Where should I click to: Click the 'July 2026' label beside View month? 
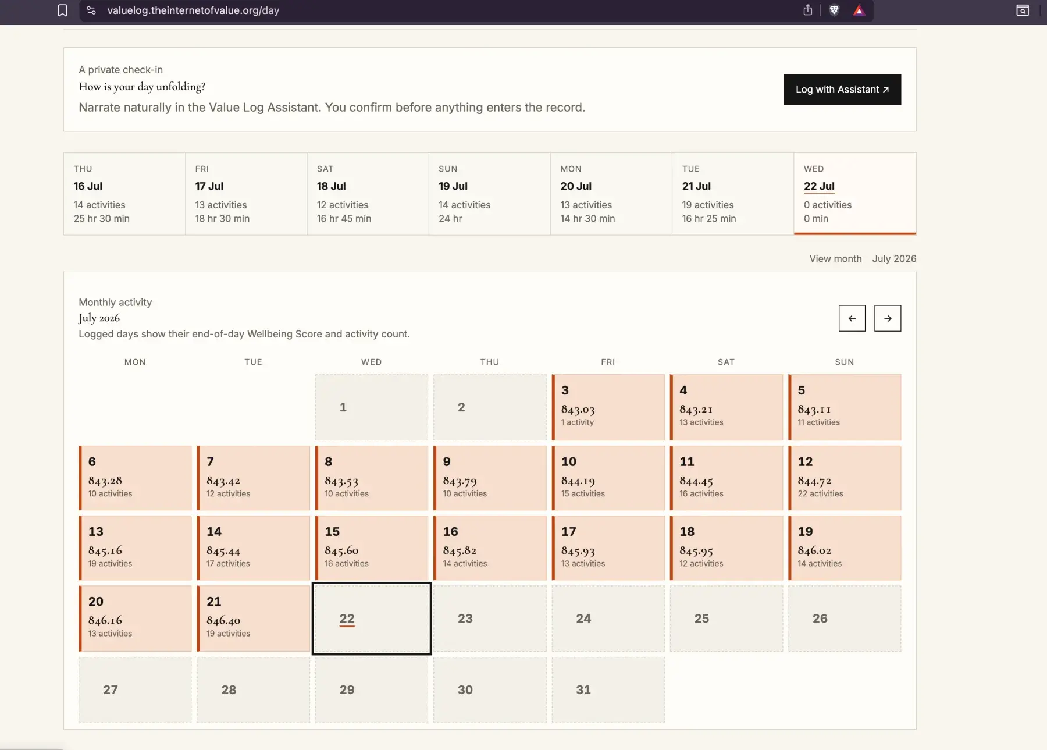[x=894, y=258]
